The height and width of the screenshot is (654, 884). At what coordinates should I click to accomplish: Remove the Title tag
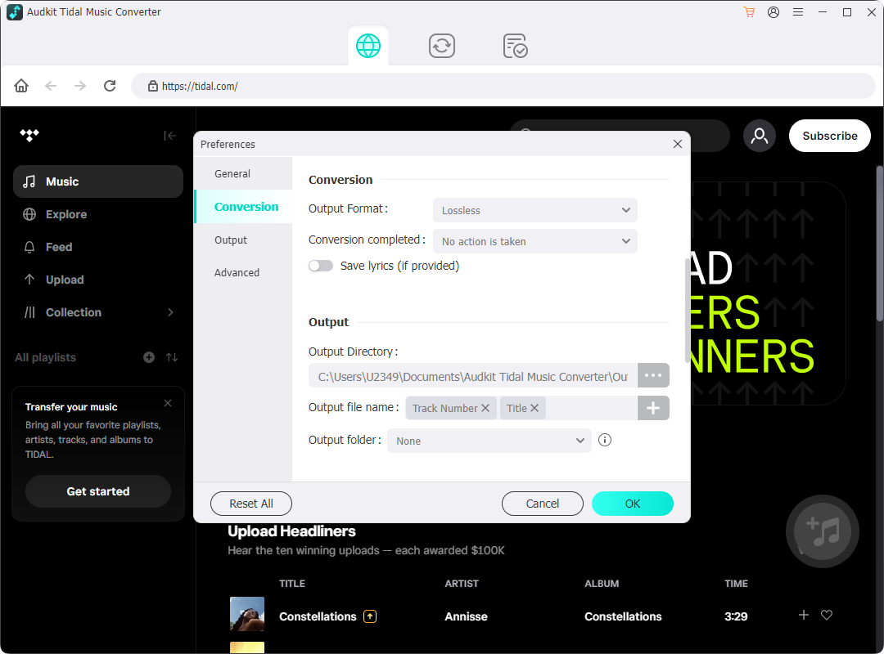(534, 408)
